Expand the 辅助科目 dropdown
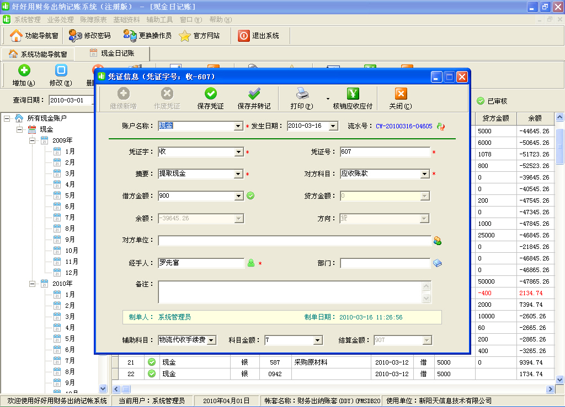The width and height of the screenshot is (565, 407). click(211, 340)
